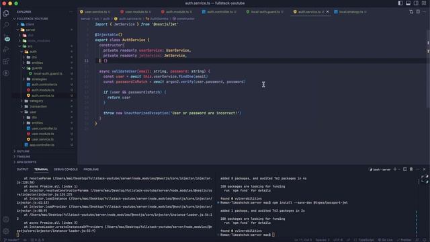Toggle primary side bar layout icon
The height and width of the screenshot is (242, 430).
(x=400, y=3)
